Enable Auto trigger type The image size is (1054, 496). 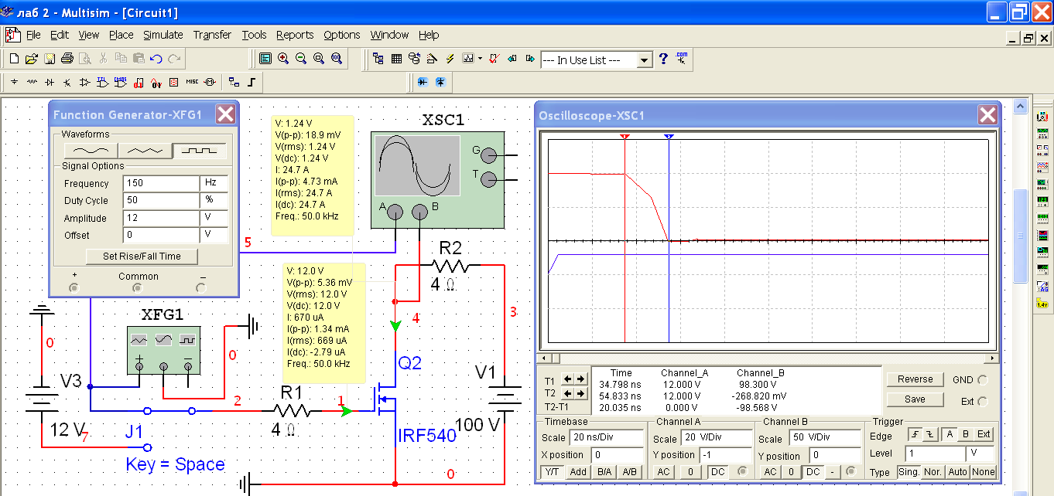click(958, 472)
